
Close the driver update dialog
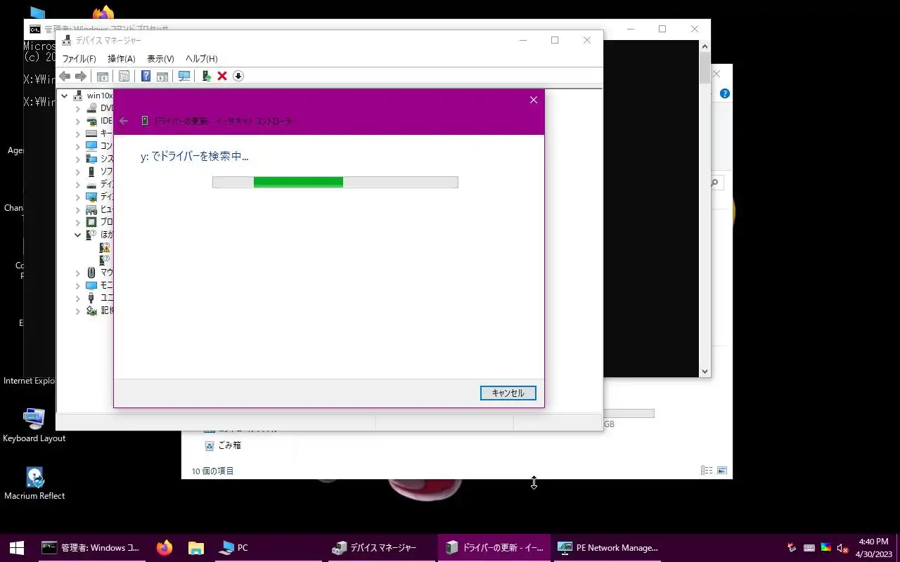[x=534, y=100]
